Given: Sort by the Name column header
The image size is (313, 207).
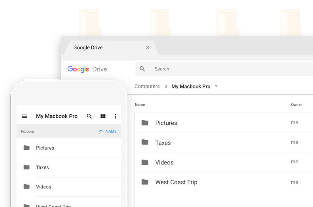Looking at the screenshot, I should 140,105.
